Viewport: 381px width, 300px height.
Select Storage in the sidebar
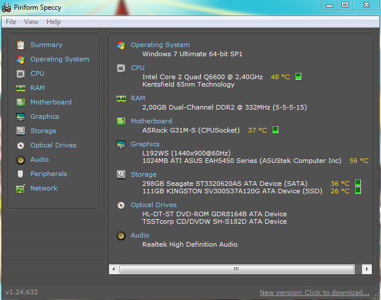coord(43,131)
